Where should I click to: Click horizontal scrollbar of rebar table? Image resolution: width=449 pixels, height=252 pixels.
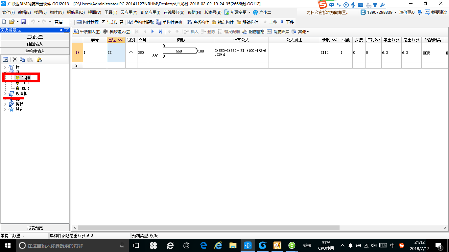(209, 228)
